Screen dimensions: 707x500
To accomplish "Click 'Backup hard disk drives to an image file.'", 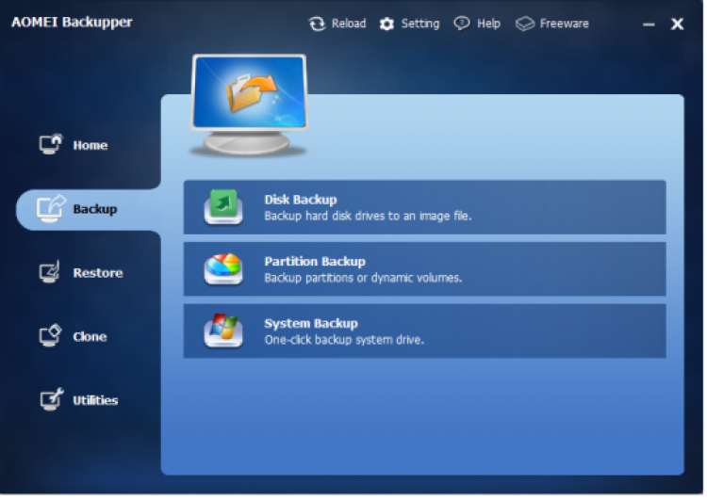I will tap(370, 217).
